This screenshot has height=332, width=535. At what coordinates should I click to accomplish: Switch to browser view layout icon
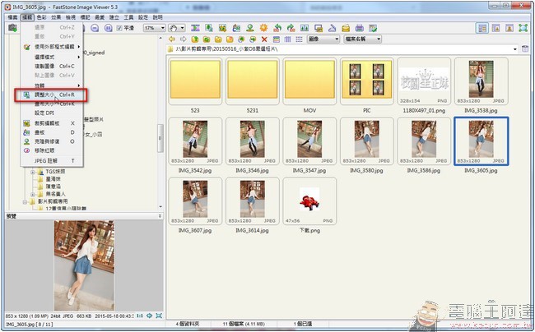point(482,28)
